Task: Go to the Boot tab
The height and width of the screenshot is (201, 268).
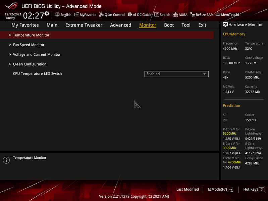Action: [169, 25]
